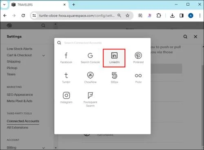
Task: Open the Squarespace logo home icon
Action: 9,25
